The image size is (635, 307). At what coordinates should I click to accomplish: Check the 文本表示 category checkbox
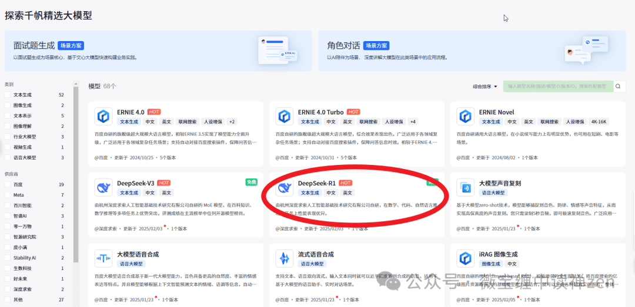pyautogui.click(x=7, y=116)
